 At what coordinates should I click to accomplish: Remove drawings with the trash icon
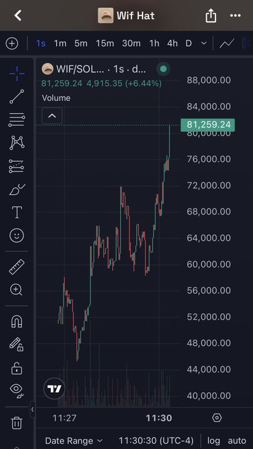click(x=17, y=423)
